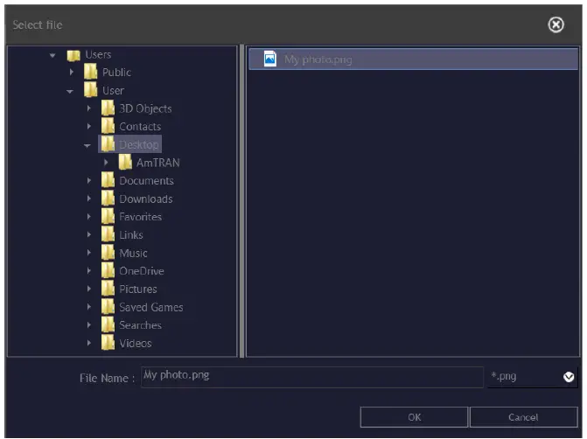Expand the 3D Objects node

[88, 108]
